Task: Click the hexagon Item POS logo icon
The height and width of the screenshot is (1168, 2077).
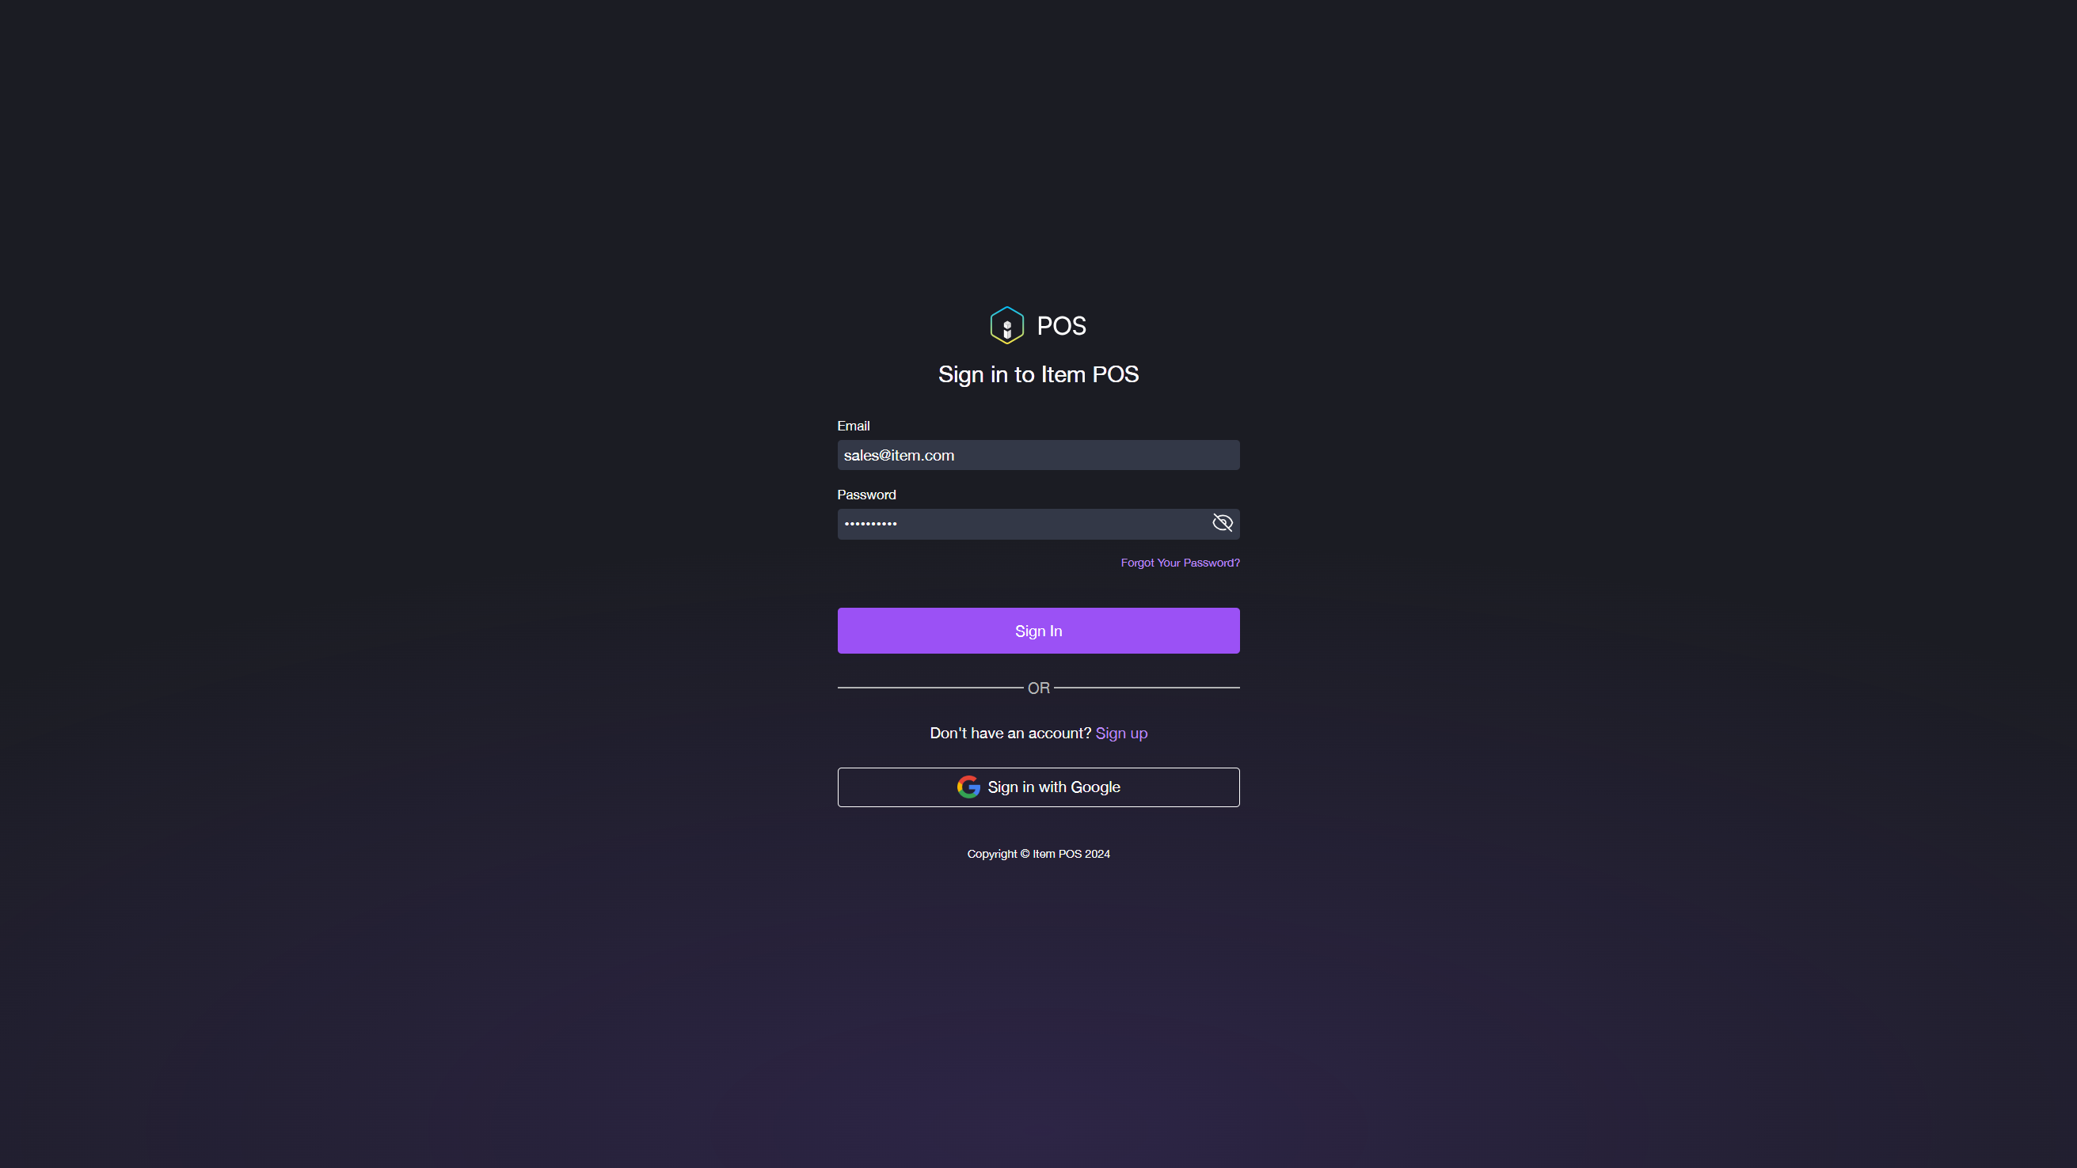Action: pos(1006,325)
